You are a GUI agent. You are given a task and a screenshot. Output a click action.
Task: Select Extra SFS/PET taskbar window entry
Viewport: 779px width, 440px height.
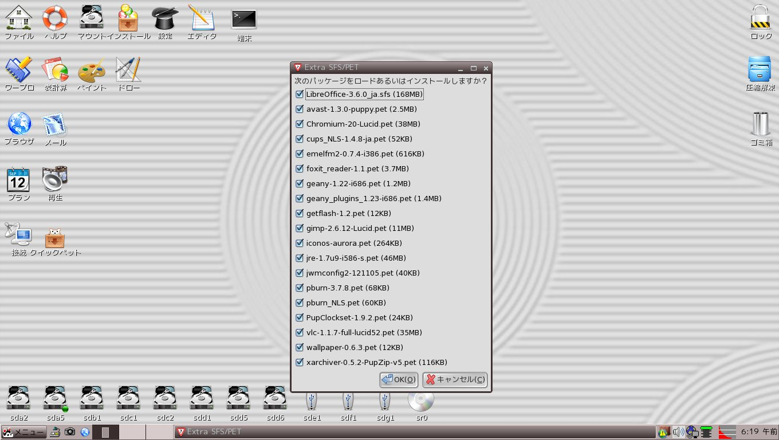coord(415,431)
